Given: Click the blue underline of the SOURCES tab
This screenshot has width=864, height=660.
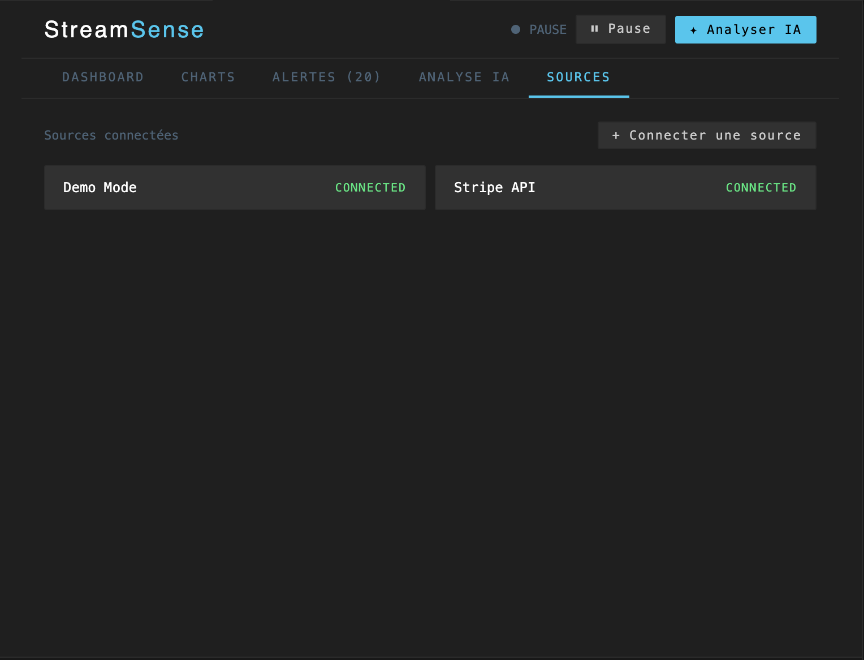Looking at the screenshot, I should [579, 97].
